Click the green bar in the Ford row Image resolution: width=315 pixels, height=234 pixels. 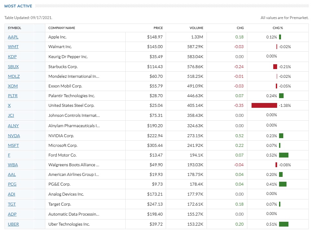click(284, 155)
